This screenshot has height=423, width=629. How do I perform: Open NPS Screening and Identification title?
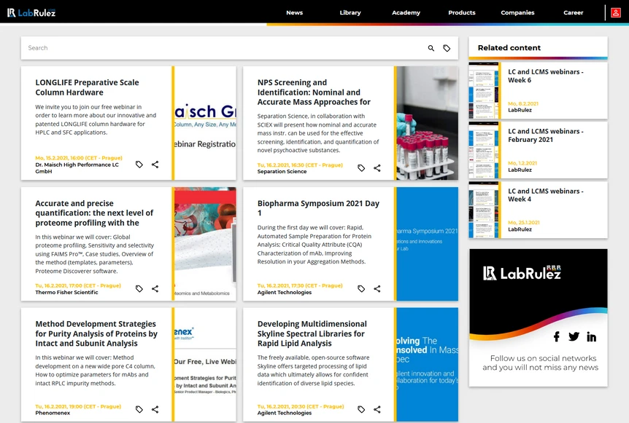(314, 92)
